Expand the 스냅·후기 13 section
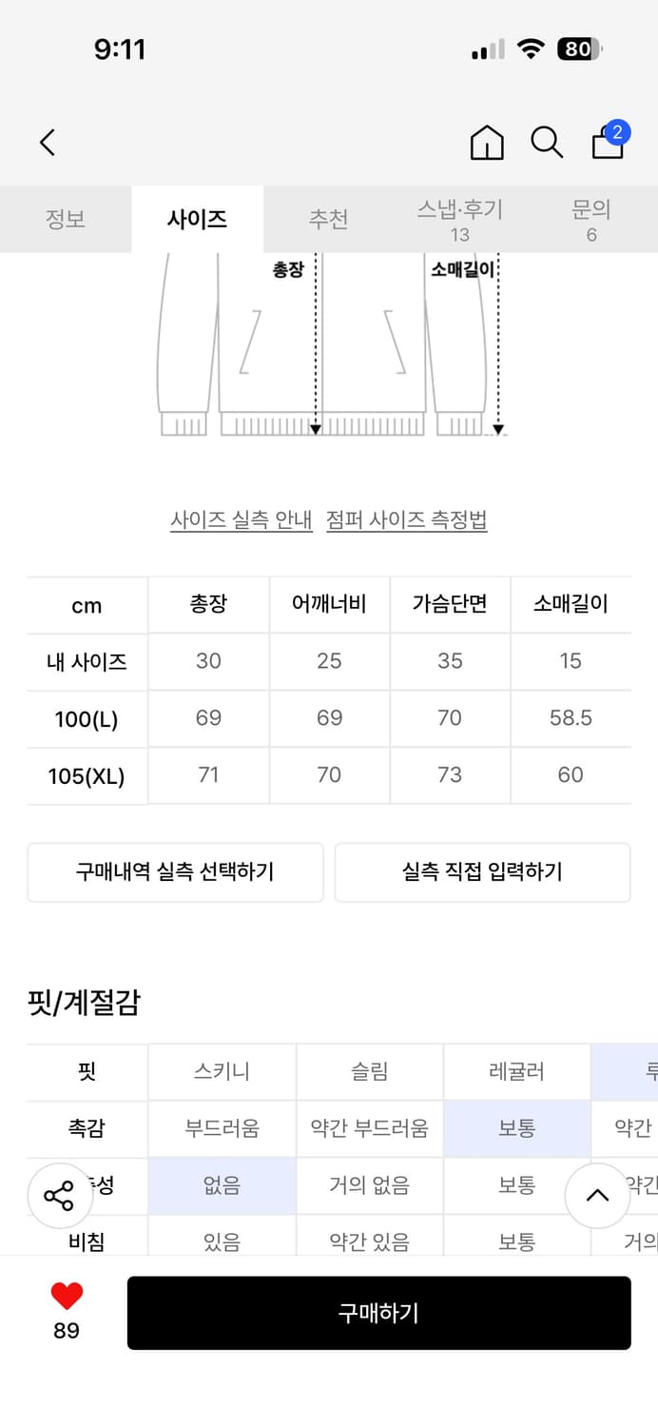 click(460, 219)
